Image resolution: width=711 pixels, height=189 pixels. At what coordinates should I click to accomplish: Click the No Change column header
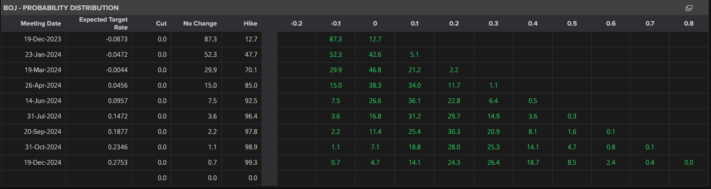pyautogui.click(x=200, y=23)
